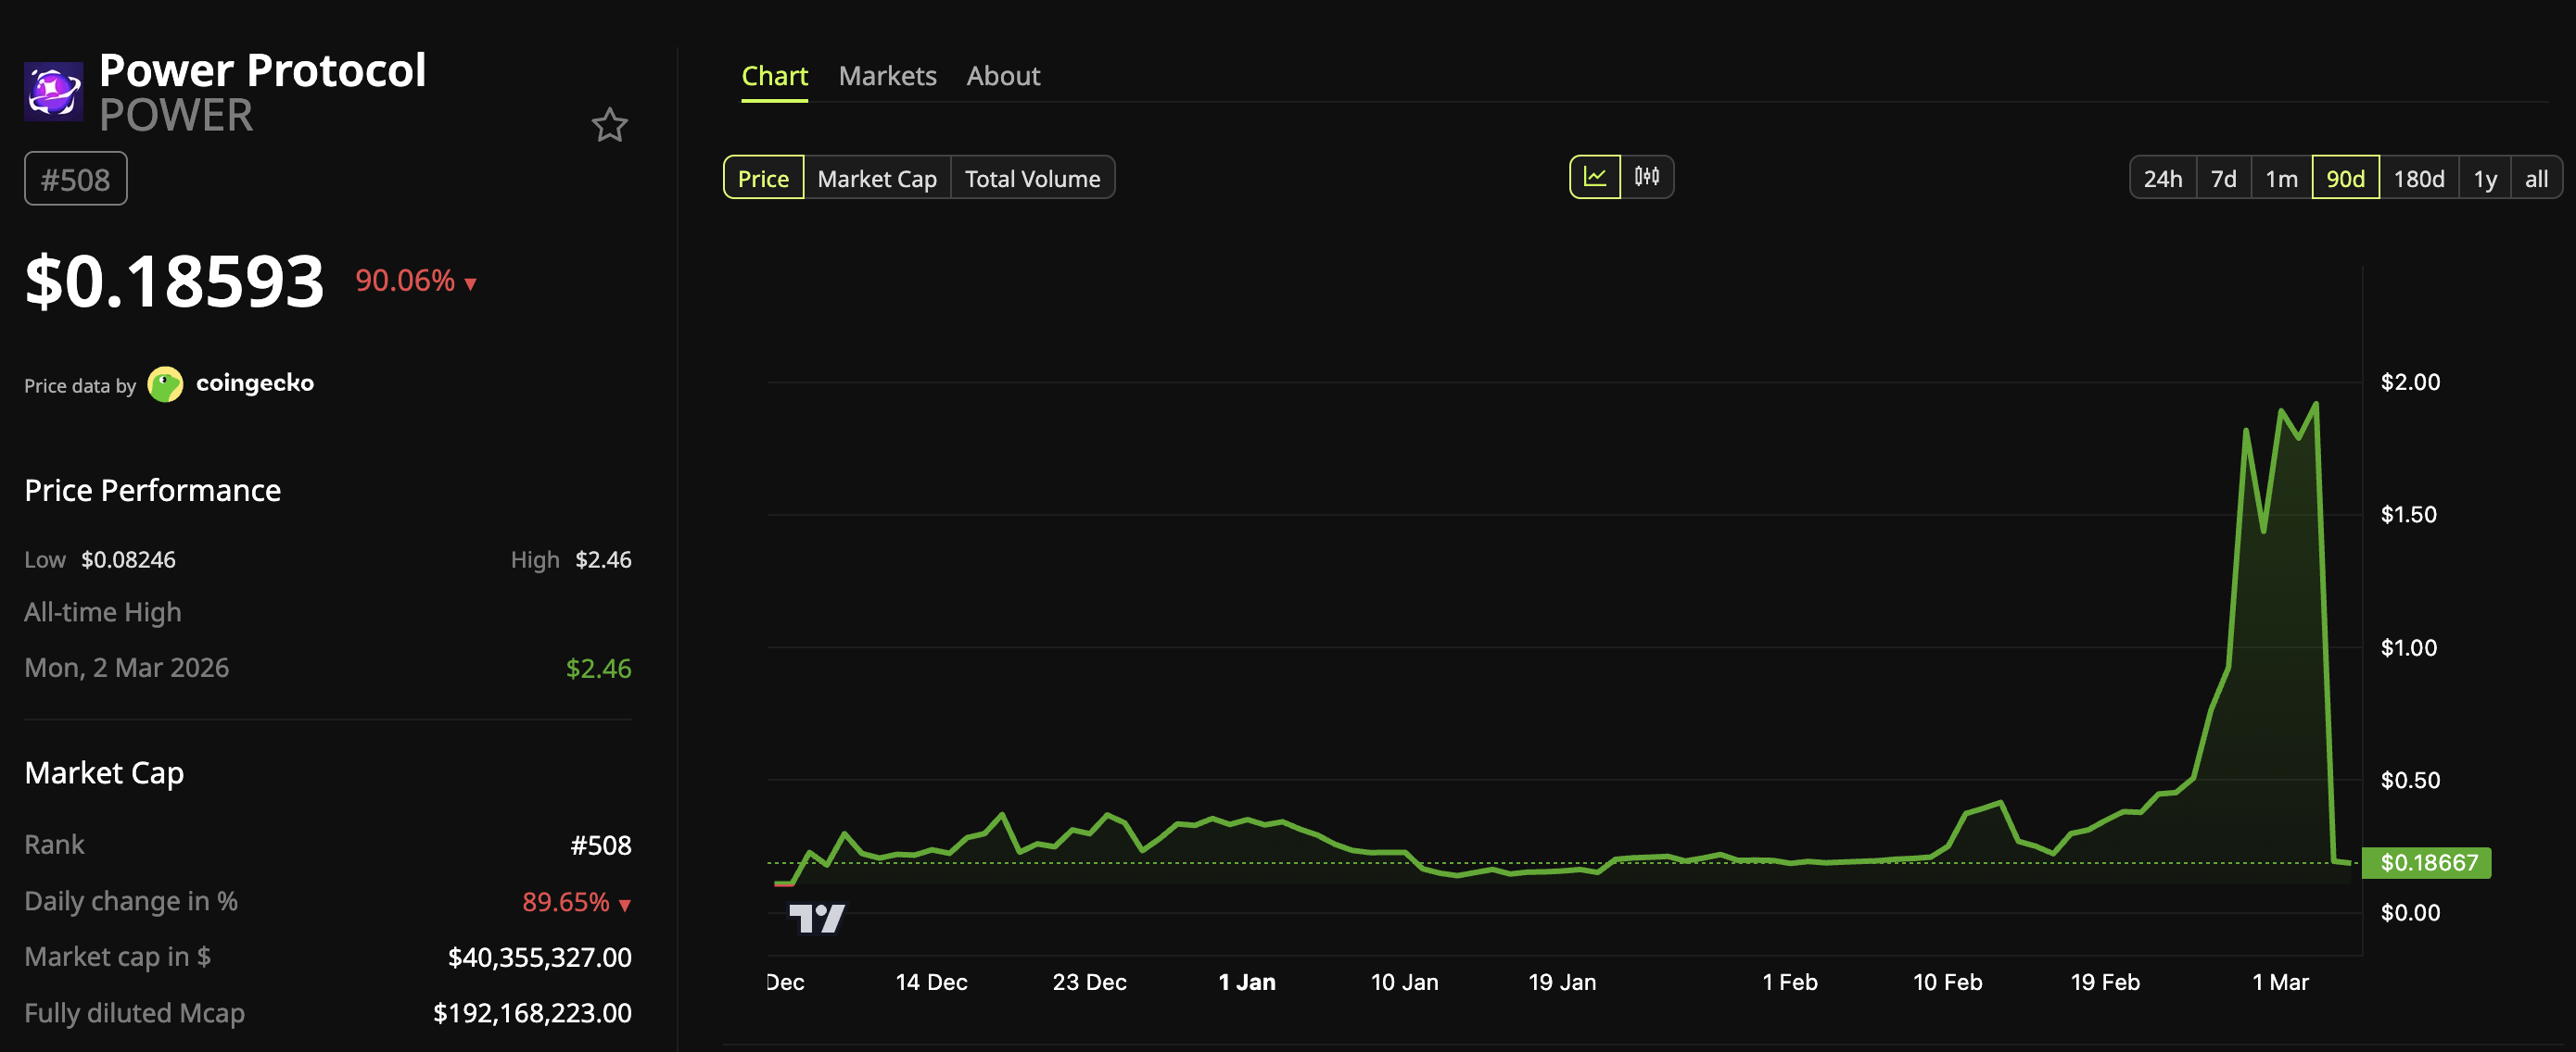Viewport: 2576px width, 1052px height.
Task: Open the Markets tab
Action: 887,76
